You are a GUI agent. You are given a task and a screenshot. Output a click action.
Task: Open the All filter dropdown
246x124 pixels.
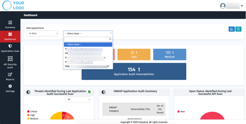78,99
